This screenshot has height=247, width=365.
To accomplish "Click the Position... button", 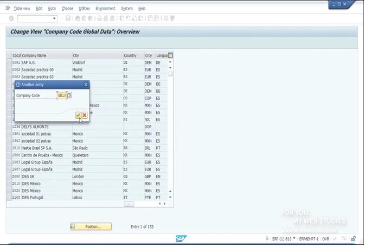I will point(91,226).
